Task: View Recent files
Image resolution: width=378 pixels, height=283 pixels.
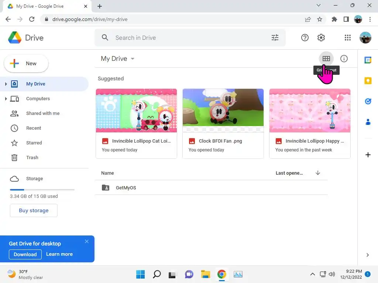Action: (44, 128)
